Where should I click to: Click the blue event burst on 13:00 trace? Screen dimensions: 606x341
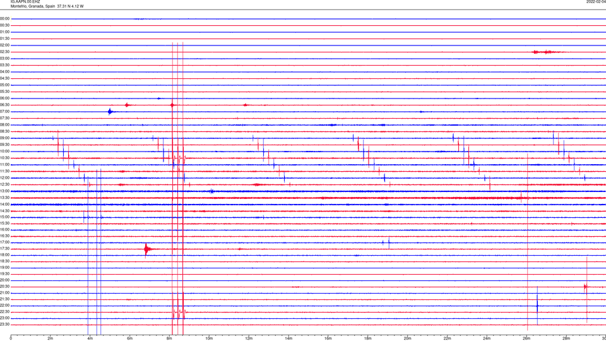pos(211,191)
